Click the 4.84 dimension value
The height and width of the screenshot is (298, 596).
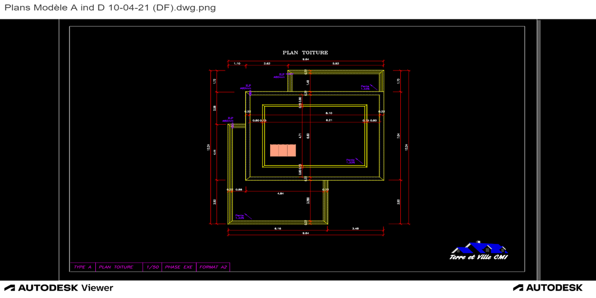pos(281,194)
